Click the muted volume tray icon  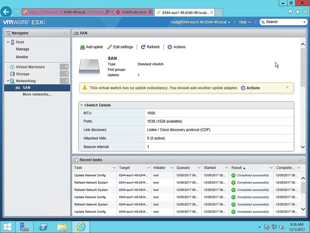[281, 227]
